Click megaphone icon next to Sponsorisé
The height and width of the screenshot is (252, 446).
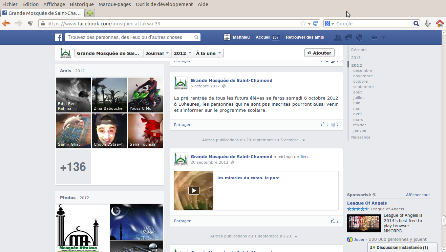tap(375, 195)
